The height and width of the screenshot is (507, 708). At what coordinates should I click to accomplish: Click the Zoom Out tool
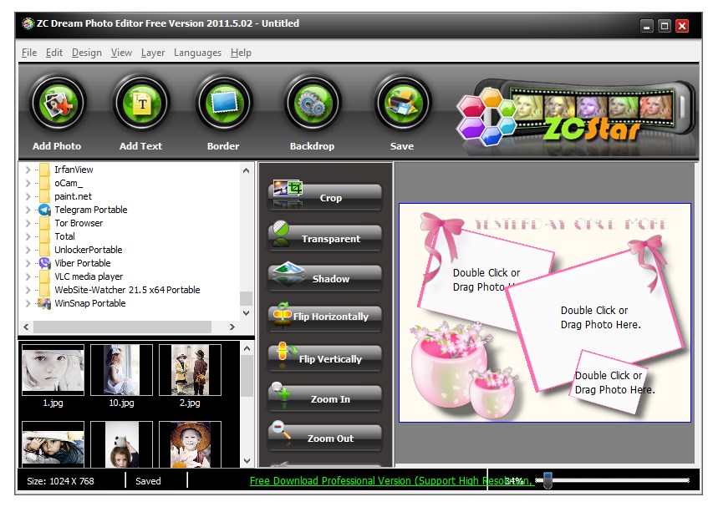329,438
